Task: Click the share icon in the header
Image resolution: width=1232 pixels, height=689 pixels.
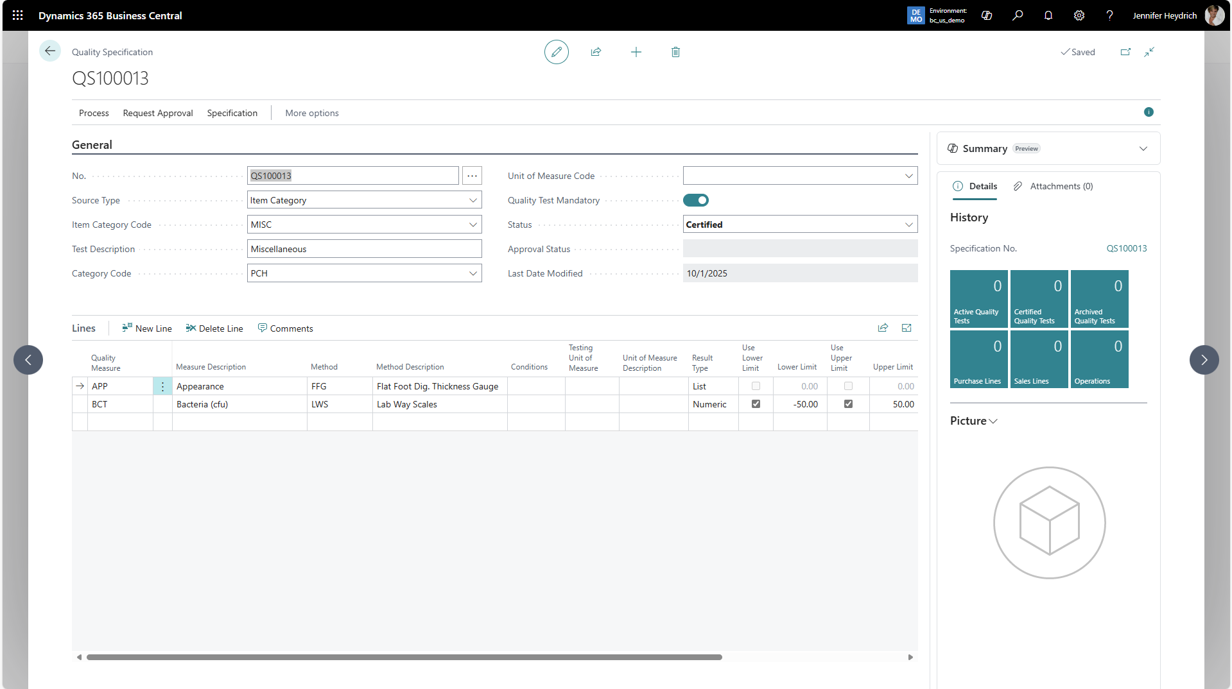Action: pos(596,52)
